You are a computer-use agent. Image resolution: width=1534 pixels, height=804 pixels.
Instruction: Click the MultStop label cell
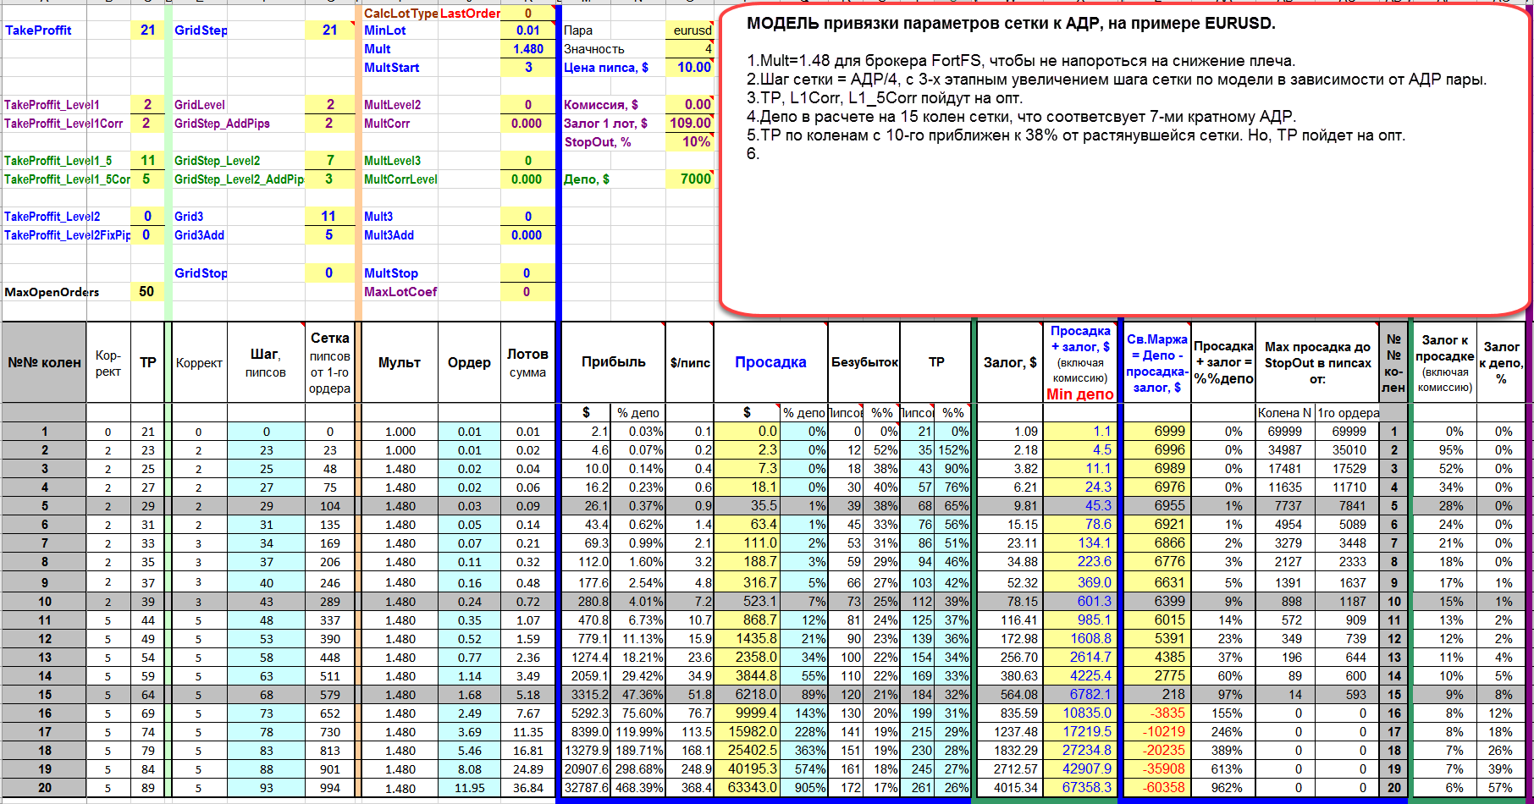tap(400, 273)
